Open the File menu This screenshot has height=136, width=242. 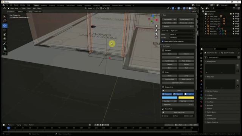pos(7,5)
